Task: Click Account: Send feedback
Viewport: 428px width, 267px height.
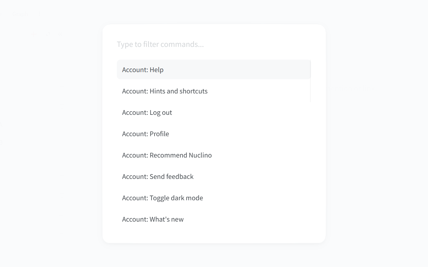Action: 213,176
